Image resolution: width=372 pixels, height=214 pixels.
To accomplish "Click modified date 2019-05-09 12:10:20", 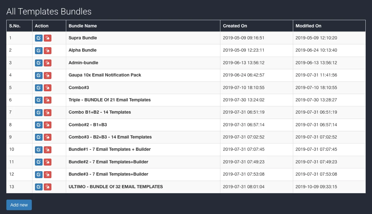I will point(316,38).
